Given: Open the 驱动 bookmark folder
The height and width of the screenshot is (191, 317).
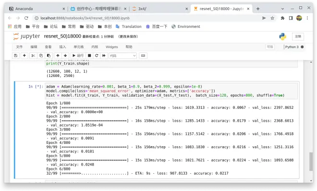Looking at the screenshot, I should (87, 26).
